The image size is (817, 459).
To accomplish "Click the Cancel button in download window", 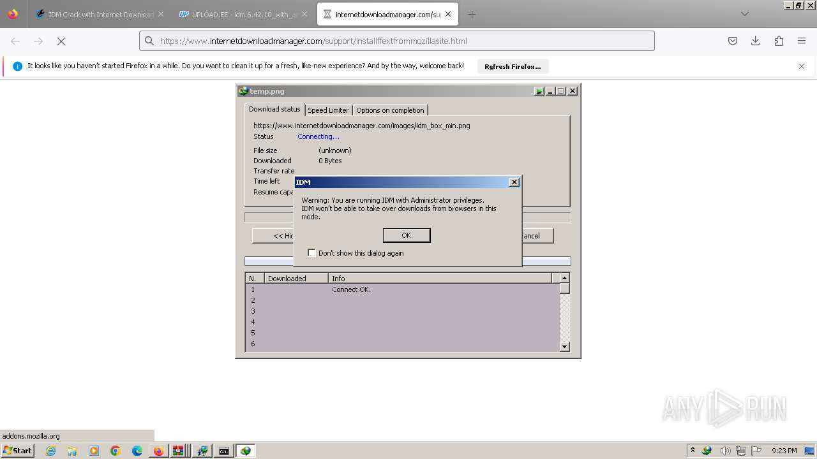I will click(537, 236).
